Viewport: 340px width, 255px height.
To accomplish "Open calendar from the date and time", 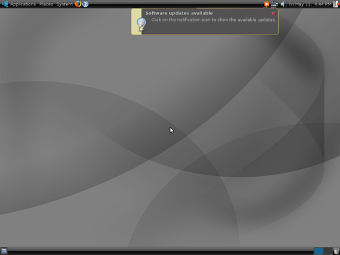I will pyautogui.click(x=310, y=4).
